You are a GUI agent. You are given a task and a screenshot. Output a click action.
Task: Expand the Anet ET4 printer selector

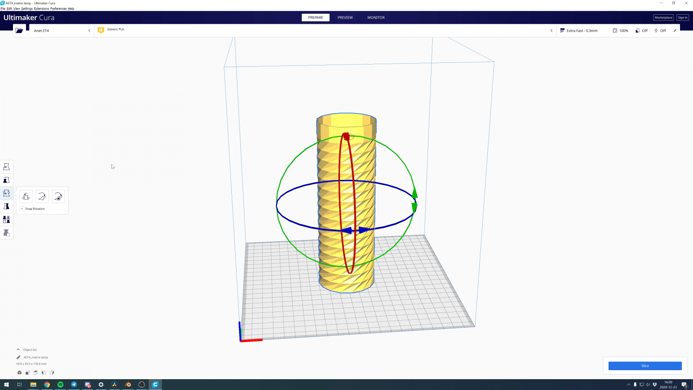point(62,30)
